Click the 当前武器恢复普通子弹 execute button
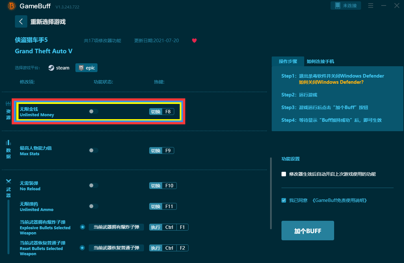The width and height of the screenshot is (404, 263). coord(116,248)
